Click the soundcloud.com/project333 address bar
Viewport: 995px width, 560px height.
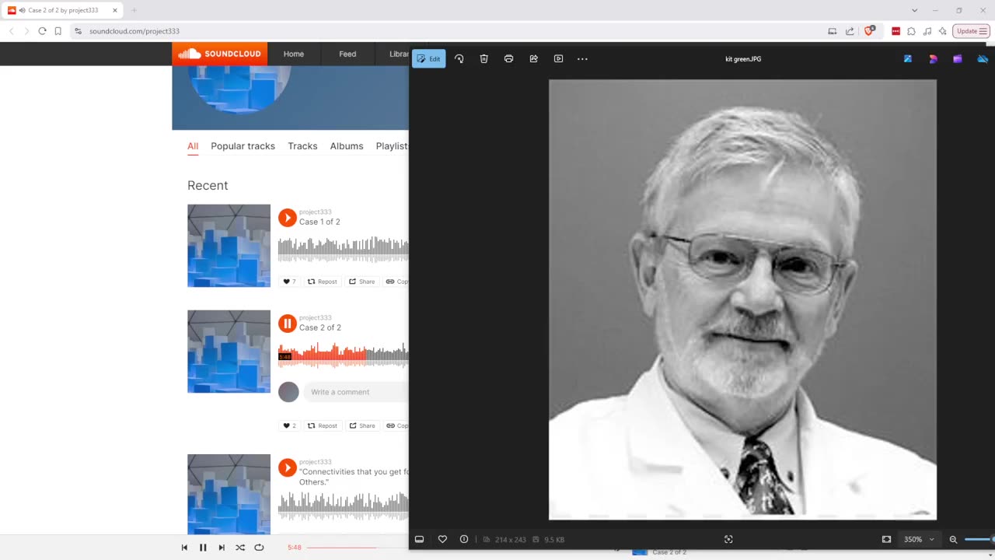[x=134, y=31]
